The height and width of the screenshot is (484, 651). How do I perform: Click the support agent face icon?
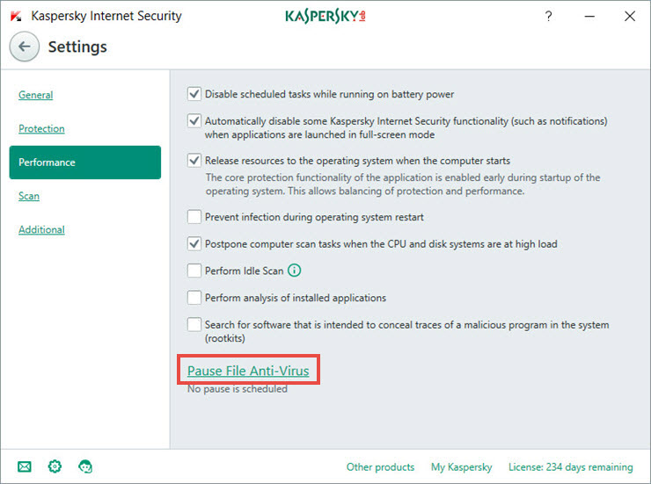85,466
